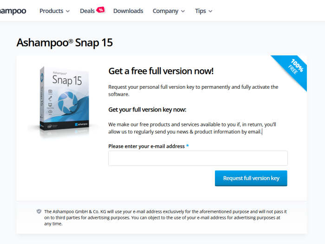
Task: Click the cloud share icon on the Snap 15 box
Action: [x=50, y=112]
